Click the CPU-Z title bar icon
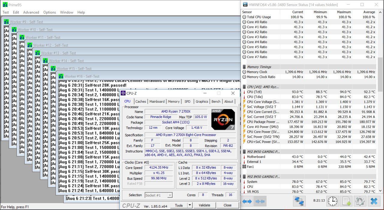Viewport: 384px width, 210px height. tap(123, 93)
